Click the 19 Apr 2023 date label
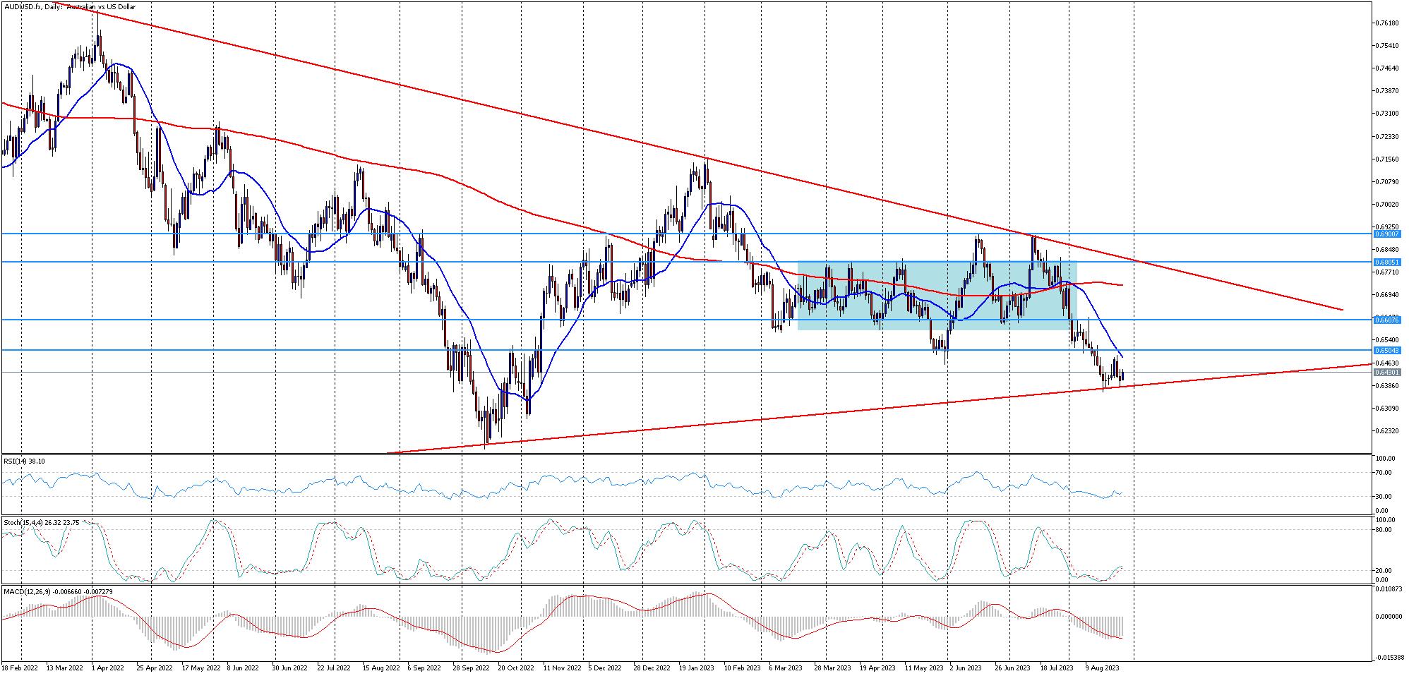Viewport: 1409px width, 676px height. [877, 668]
